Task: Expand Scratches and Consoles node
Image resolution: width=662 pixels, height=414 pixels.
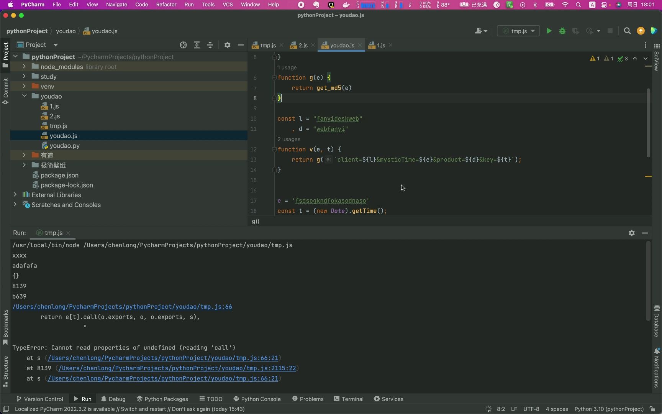Action: [15, 204]
